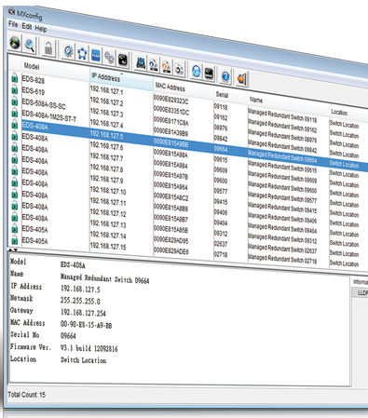Open the File menu
368x418 pixels.
click(13, 24)
